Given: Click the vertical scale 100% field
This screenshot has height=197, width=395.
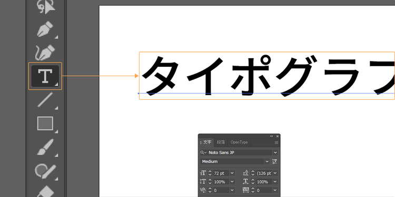Looking at the screenshot, I should (x=221, y=182).
